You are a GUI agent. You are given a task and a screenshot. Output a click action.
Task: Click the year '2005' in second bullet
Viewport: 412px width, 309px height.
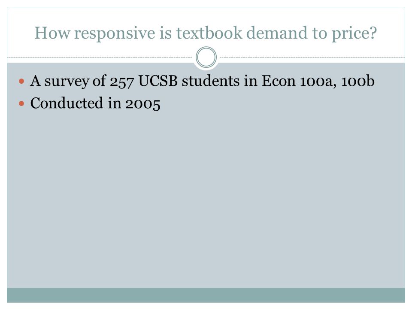142,104
